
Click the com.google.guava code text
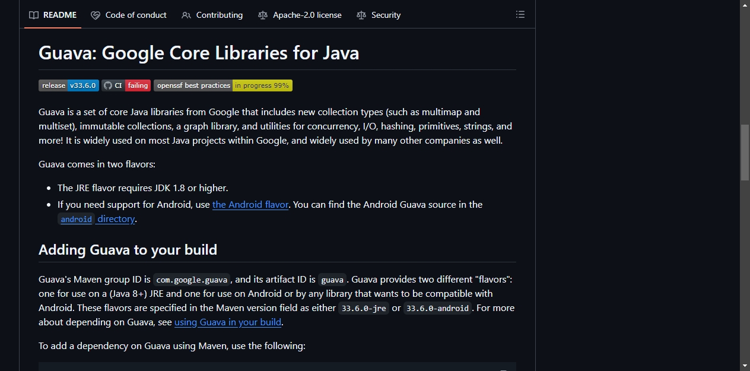pos(192,280)
